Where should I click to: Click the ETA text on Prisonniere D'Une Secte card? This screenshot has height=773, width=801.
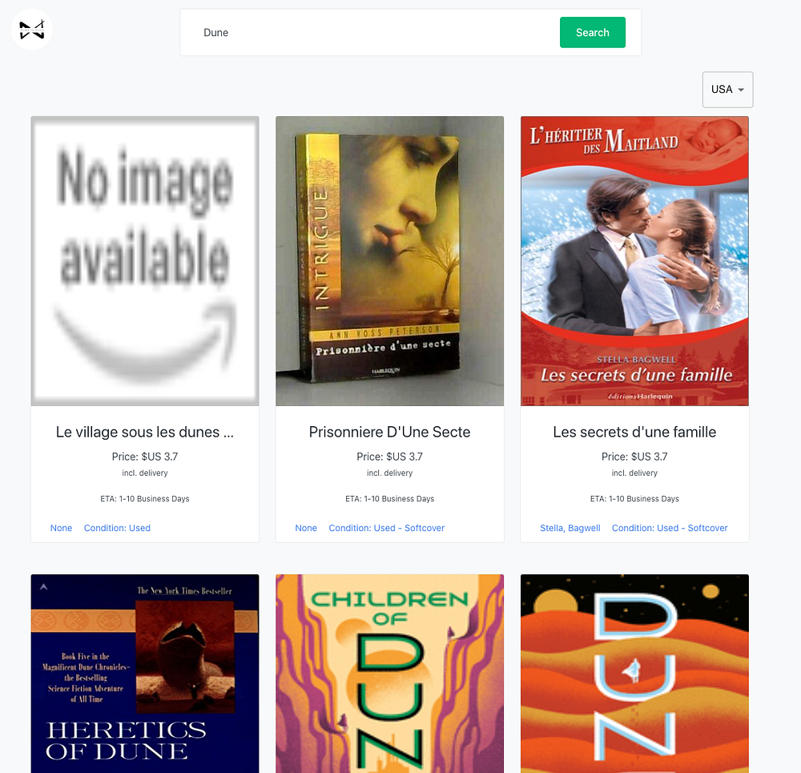click(x=390, y=498)
